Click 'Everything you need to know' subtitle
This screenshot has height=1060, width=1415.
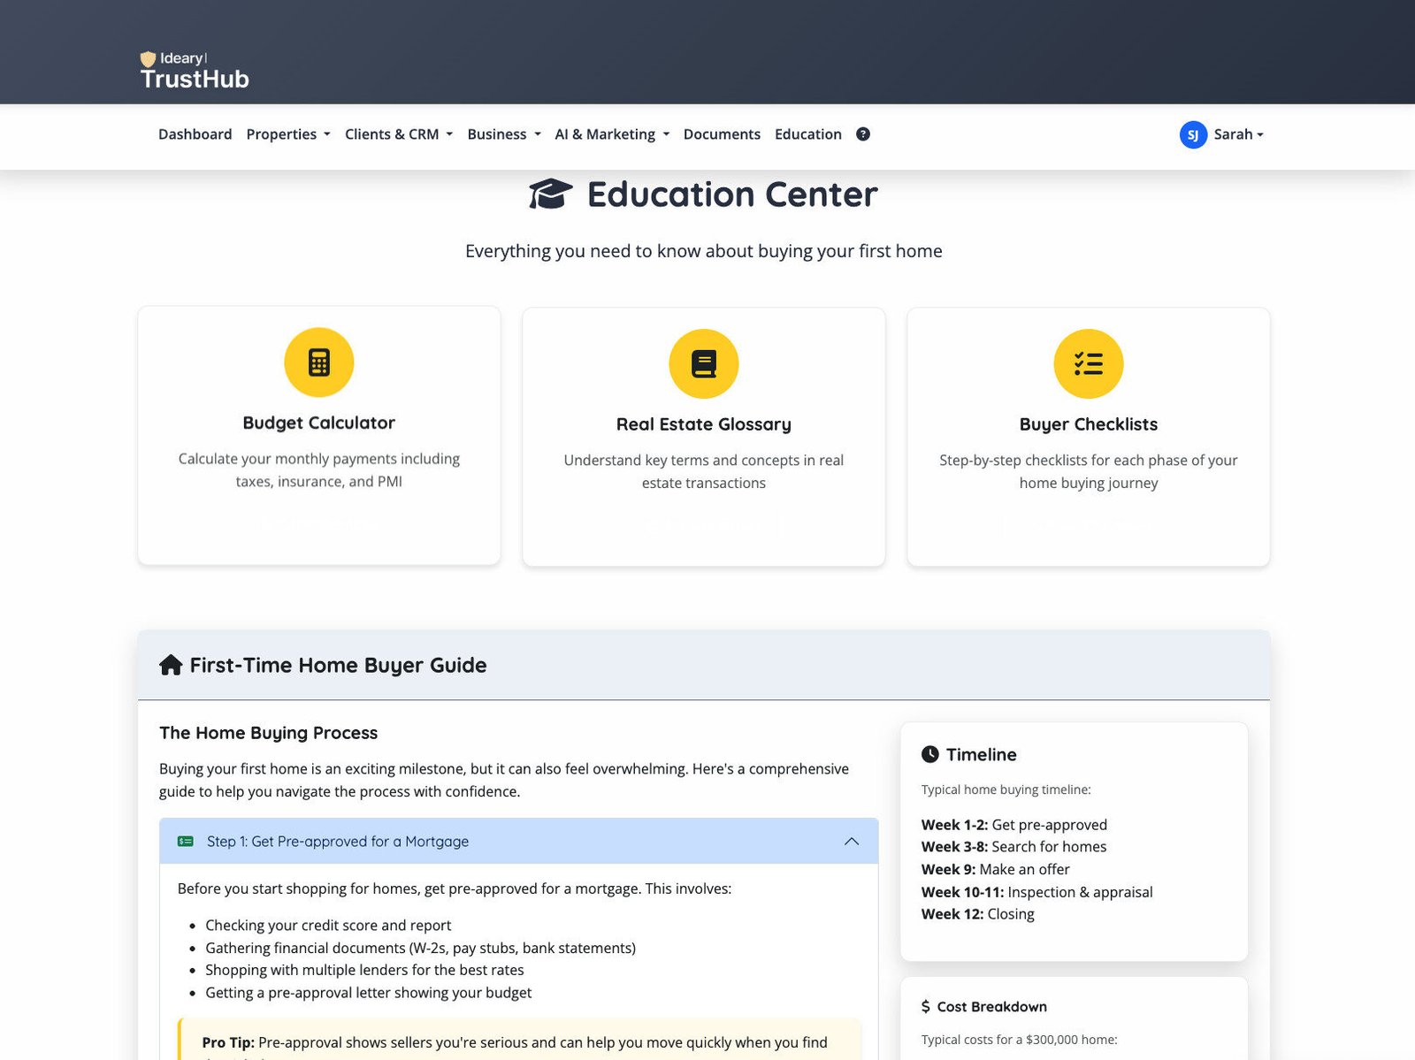pyautogui.click(x=704, y=251)
